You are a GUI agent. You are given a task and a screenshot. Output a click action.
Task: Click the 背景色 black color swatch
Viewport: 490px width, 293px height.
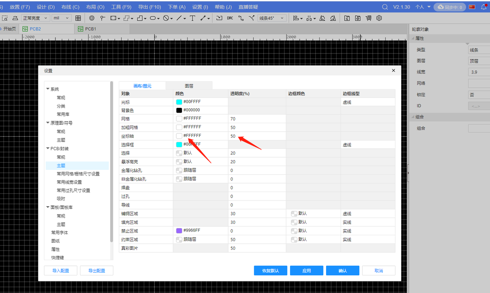pos(179,110)
